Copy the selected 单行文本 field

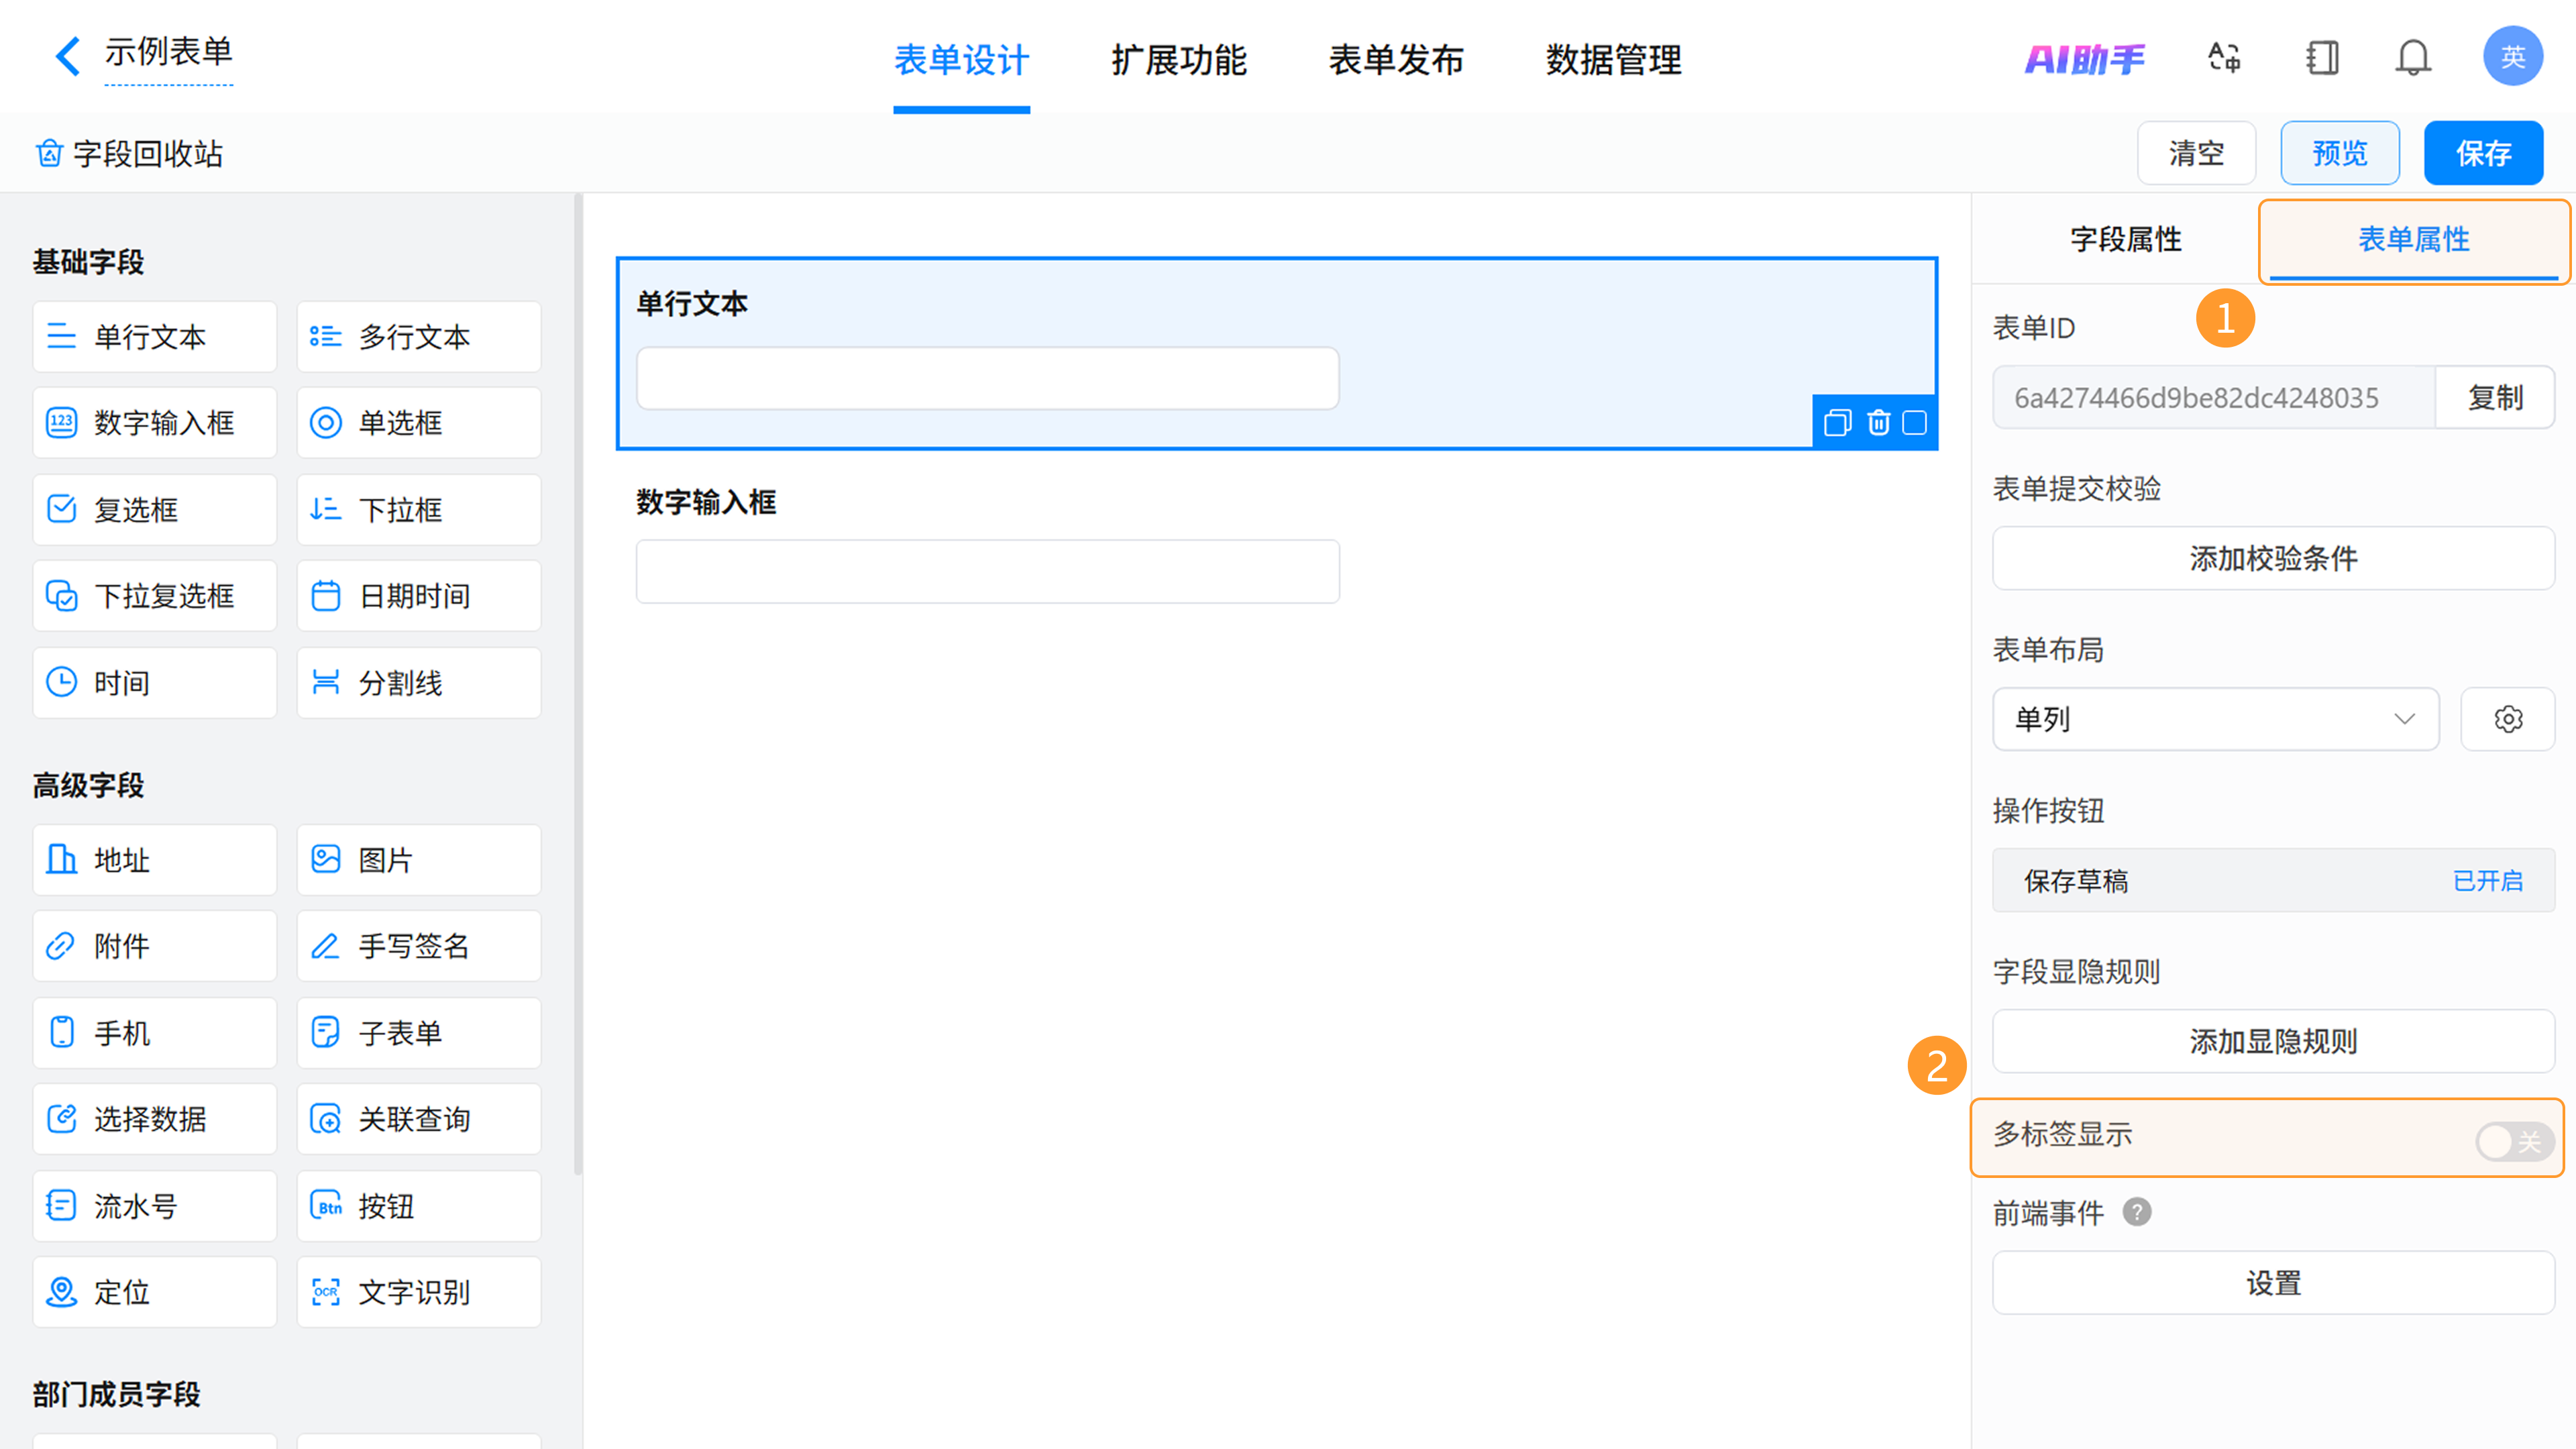click(x=1838, y=423)
